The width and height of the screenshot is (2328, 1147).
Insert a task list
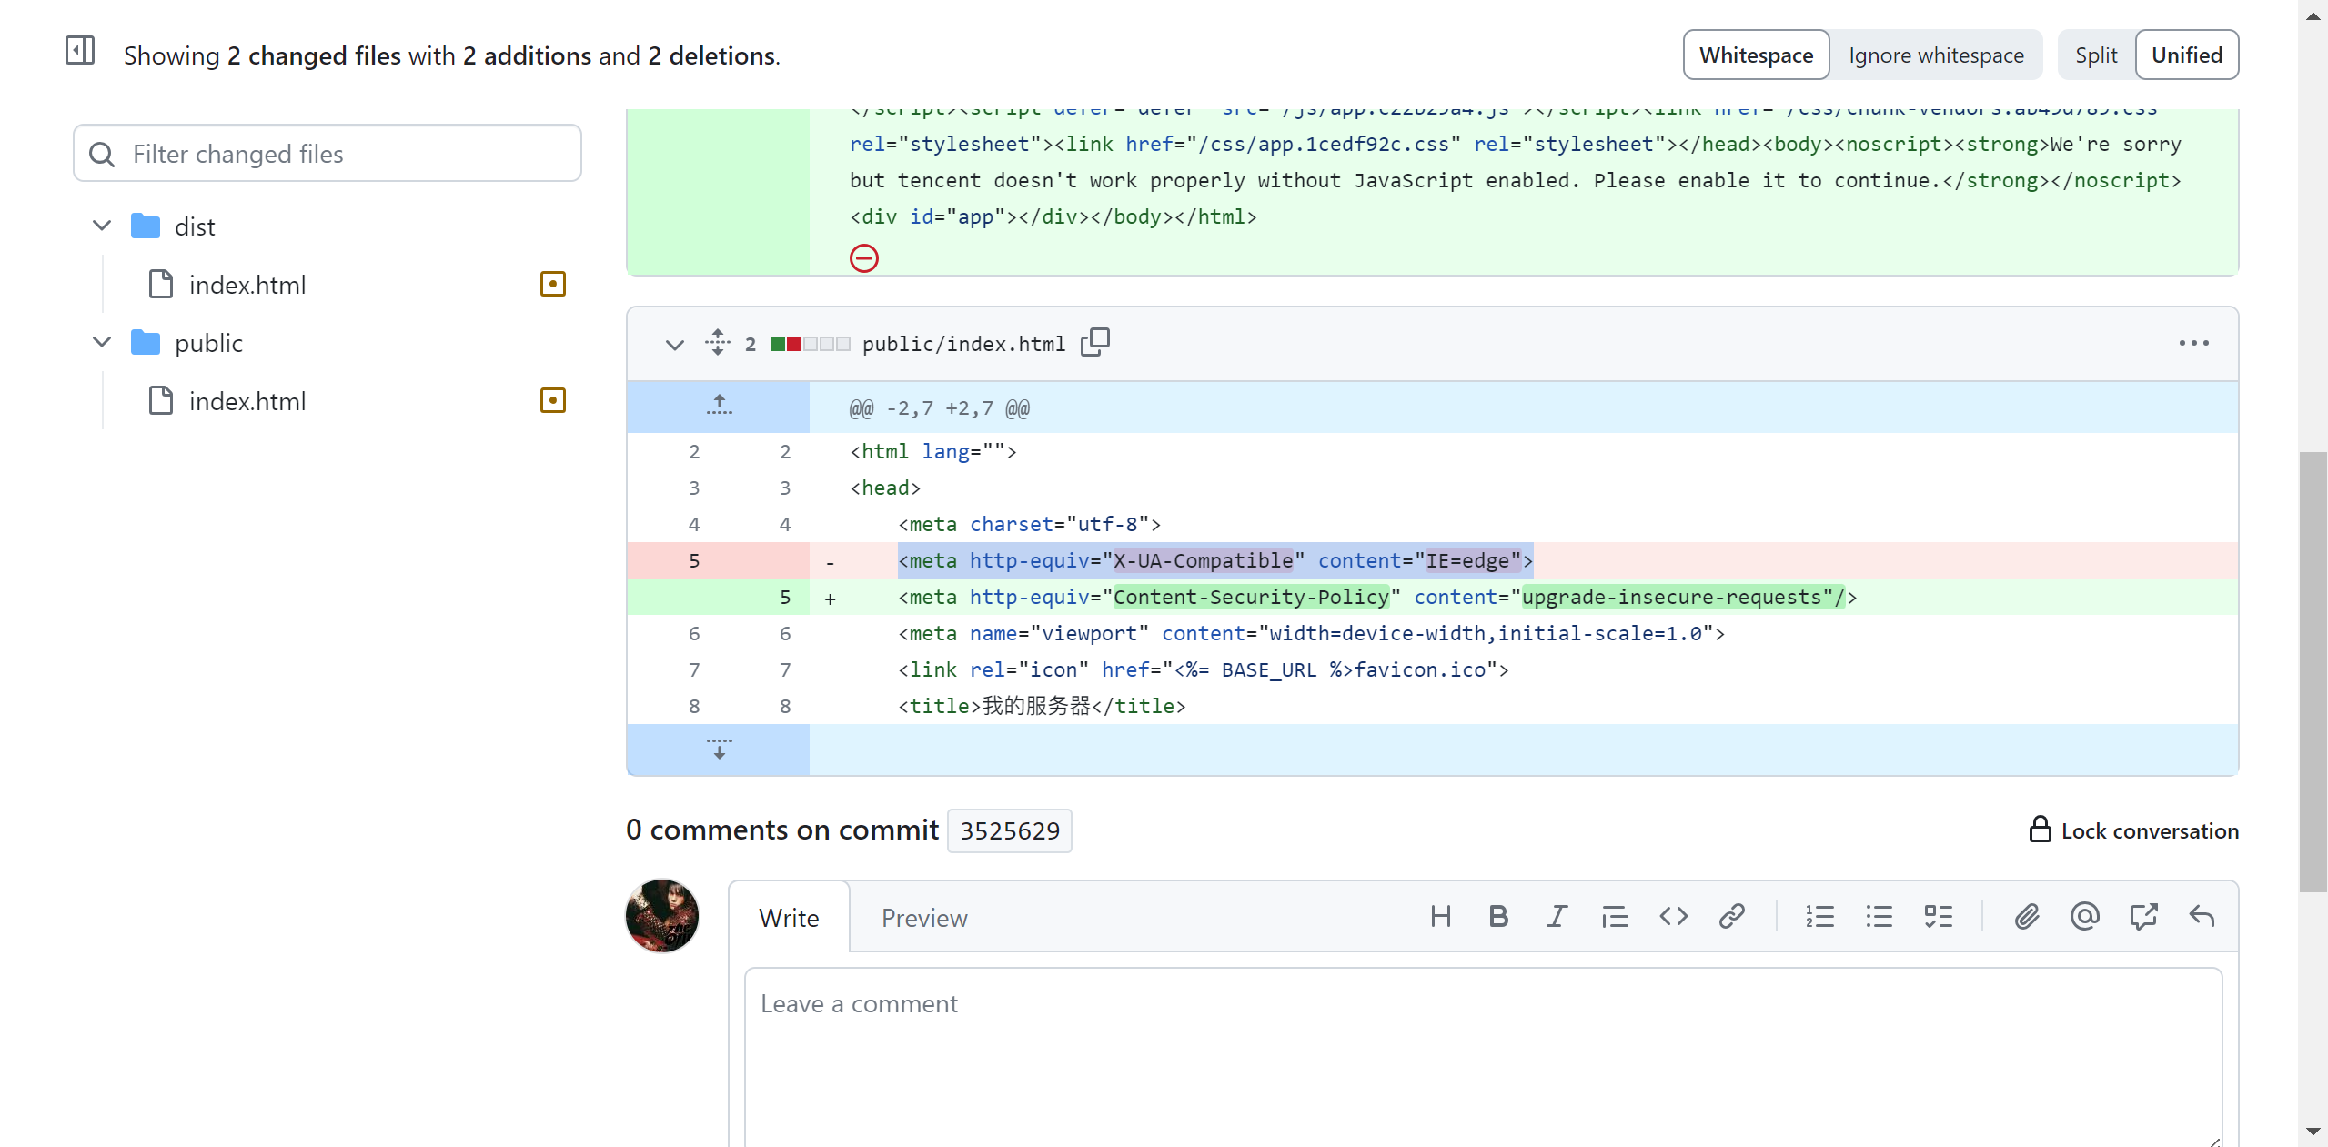(1938, 916)
